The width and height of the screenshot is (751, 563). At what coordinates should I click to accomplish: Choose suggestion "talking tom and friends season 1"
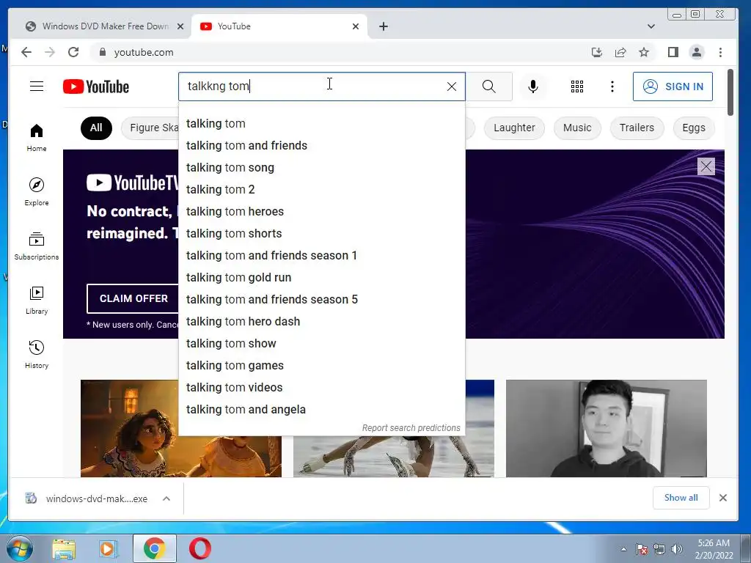pyautogui.click(x=321, y=256)
